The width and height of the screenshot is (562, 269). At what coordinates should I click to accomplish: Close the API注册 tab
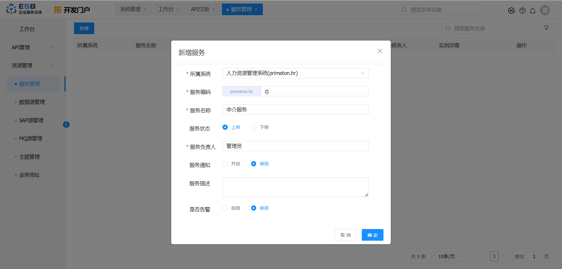pyautogui.click(x=214, y=9)
